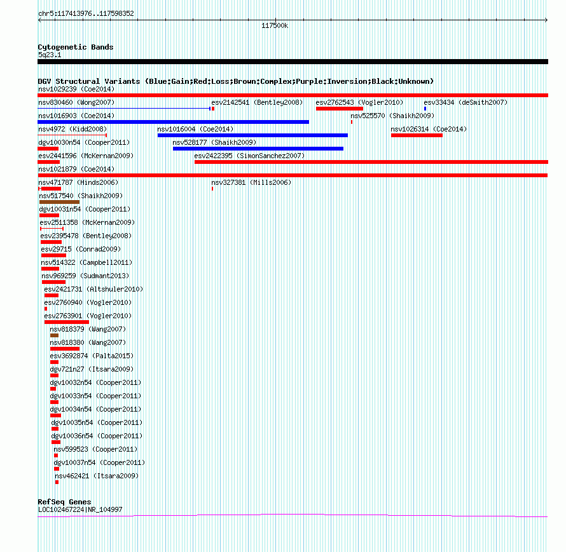Select nsv599523 (Cooper2011) label
The width and height of the screenshot is (566, 552).
[x=95, y=449]
